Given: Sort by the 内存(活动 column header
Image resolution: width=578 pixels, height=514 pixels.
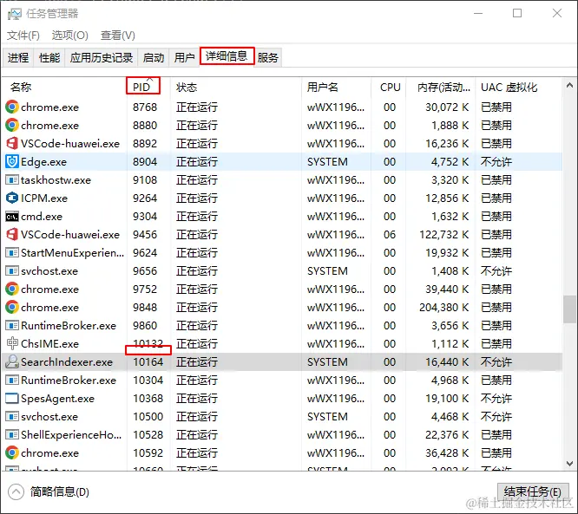Looking at the screenshot, I should (441, 88).
